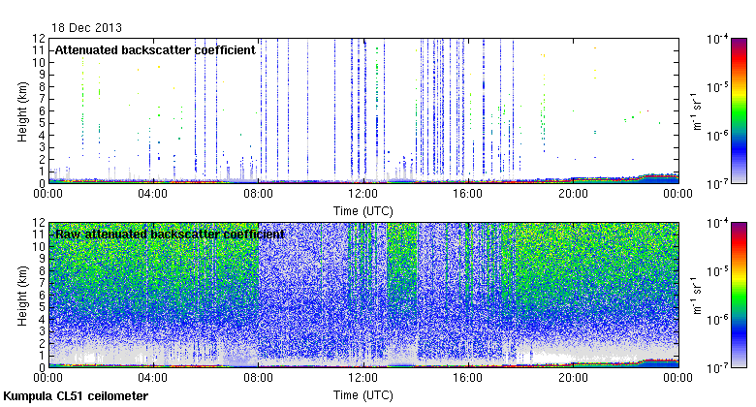The image size is (756, 407).
Task: Select the "Raw attenuated backscatter coefficient" plot title
Action: [169, 235]
